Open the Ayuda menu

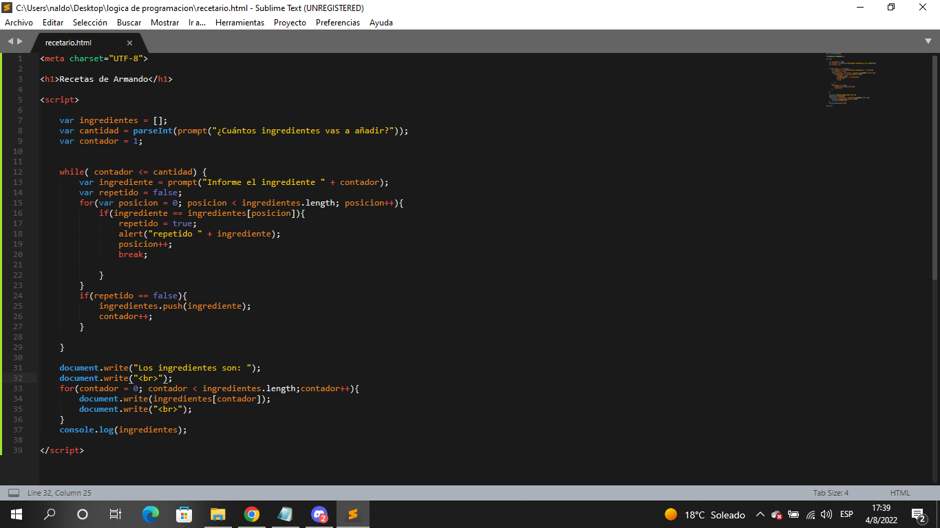(381, 23)
